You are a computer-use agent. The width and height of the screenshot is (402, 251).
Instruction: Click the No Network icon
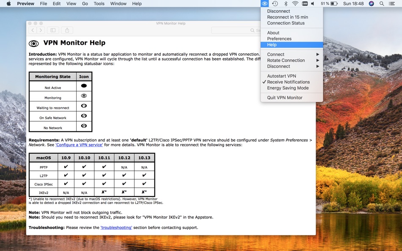[x=84, y=126]
